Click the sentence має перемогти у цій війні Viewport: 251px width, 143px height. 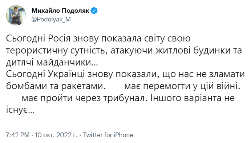click(x=182, y=86)
